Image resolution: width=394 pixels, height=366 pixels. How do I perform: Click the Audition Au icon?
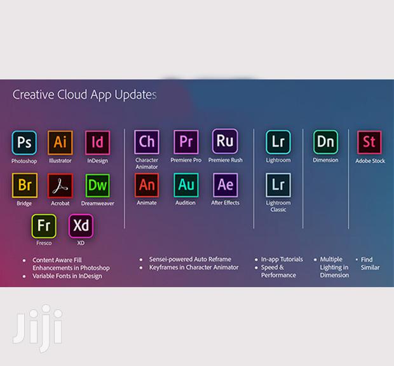click(x=186, y=185)
